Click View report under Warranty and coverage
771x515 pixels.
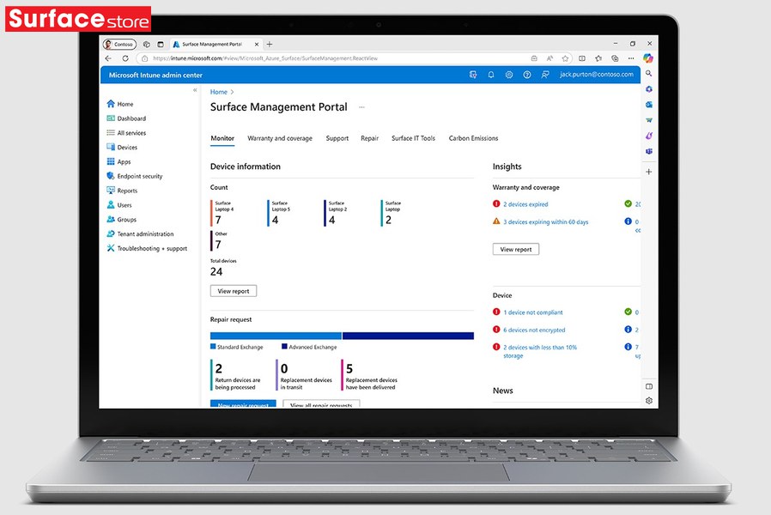[516, 249]
